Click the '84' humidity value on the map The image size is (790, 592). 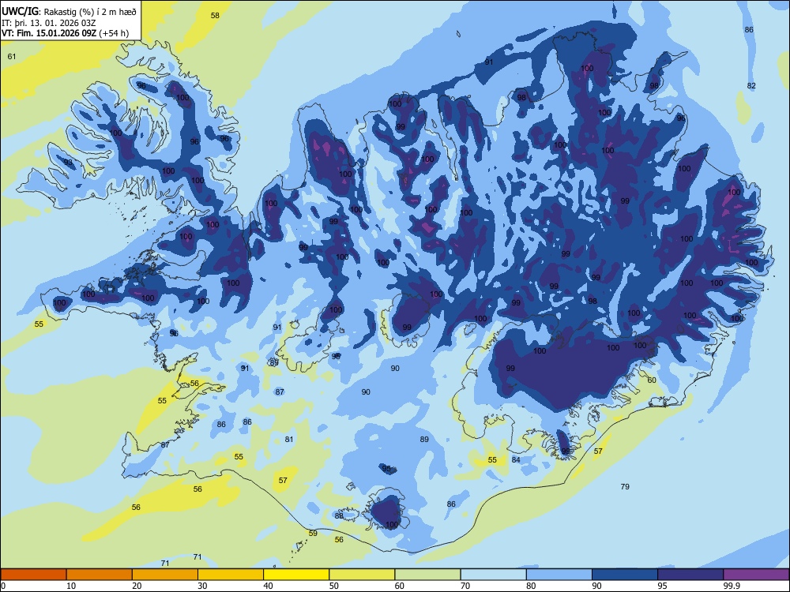516,459
